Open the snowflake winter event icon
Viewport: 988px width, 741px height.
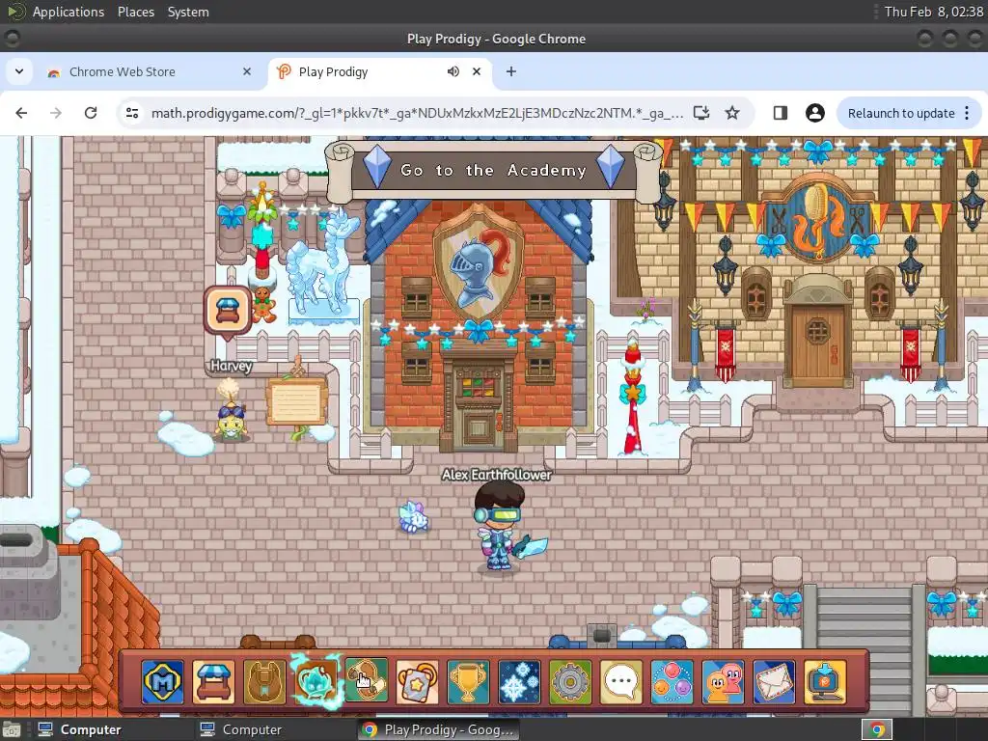(519, 682)
